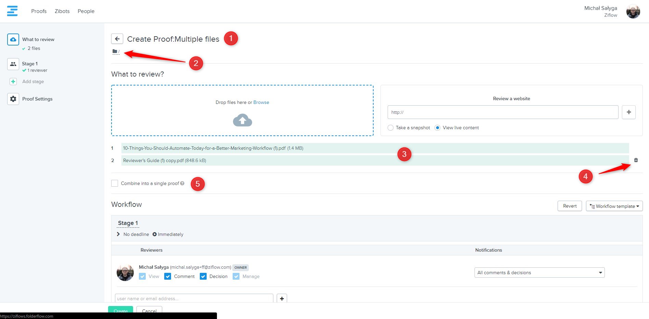Open the Workflow template dropdown
This screenshot has height=319, width=649.
click(x=614, y=206)
